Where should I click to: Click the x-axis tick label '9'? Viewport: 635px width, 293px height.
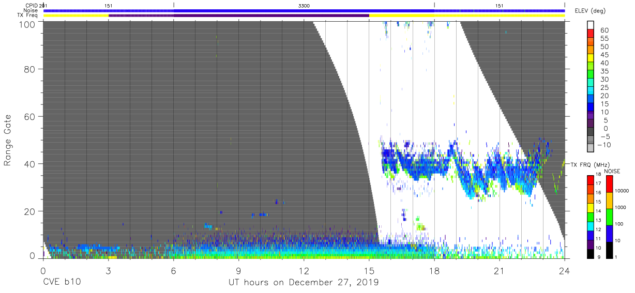[x=238, y=270]
